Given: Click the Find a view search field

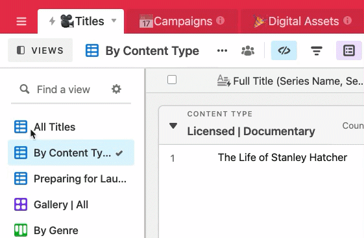Looking at the screenshot, I should point(63,89).
